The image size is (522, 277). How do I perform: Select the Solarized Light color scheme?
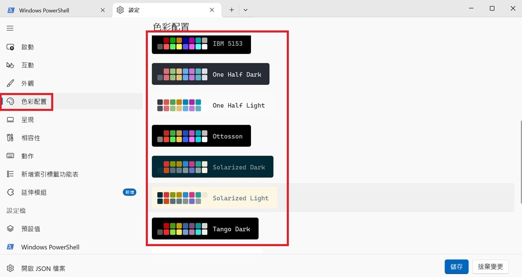214,198
